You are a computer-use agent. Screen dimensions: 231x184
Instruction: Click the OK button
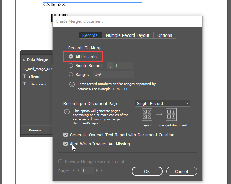coord(147,171)
